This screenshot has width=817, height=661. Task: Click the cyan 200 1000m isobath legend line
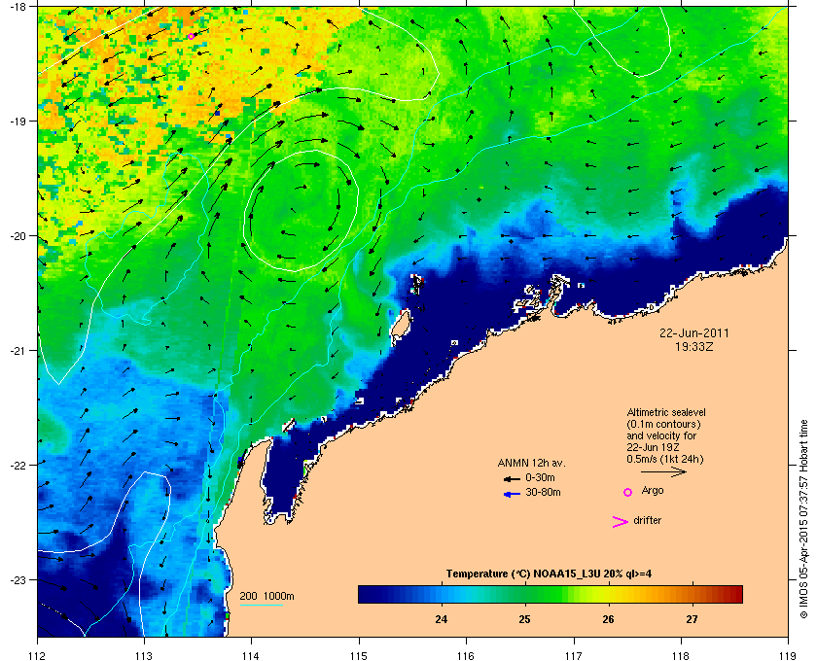pyautogui.click(x=261, y=605)
